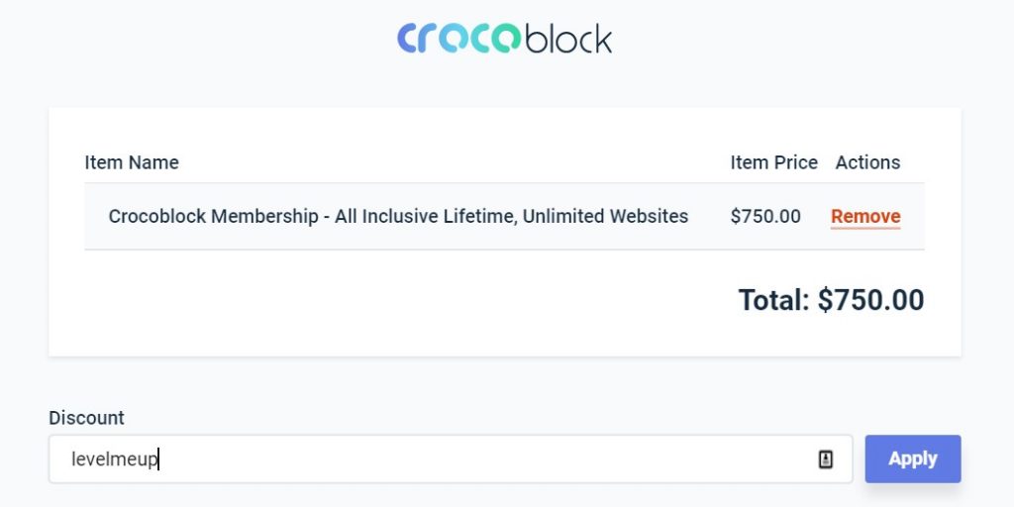Click the Crocoblock logo at top
The width and height of the screenshot is (1014, 507).
tap(504, 39)
